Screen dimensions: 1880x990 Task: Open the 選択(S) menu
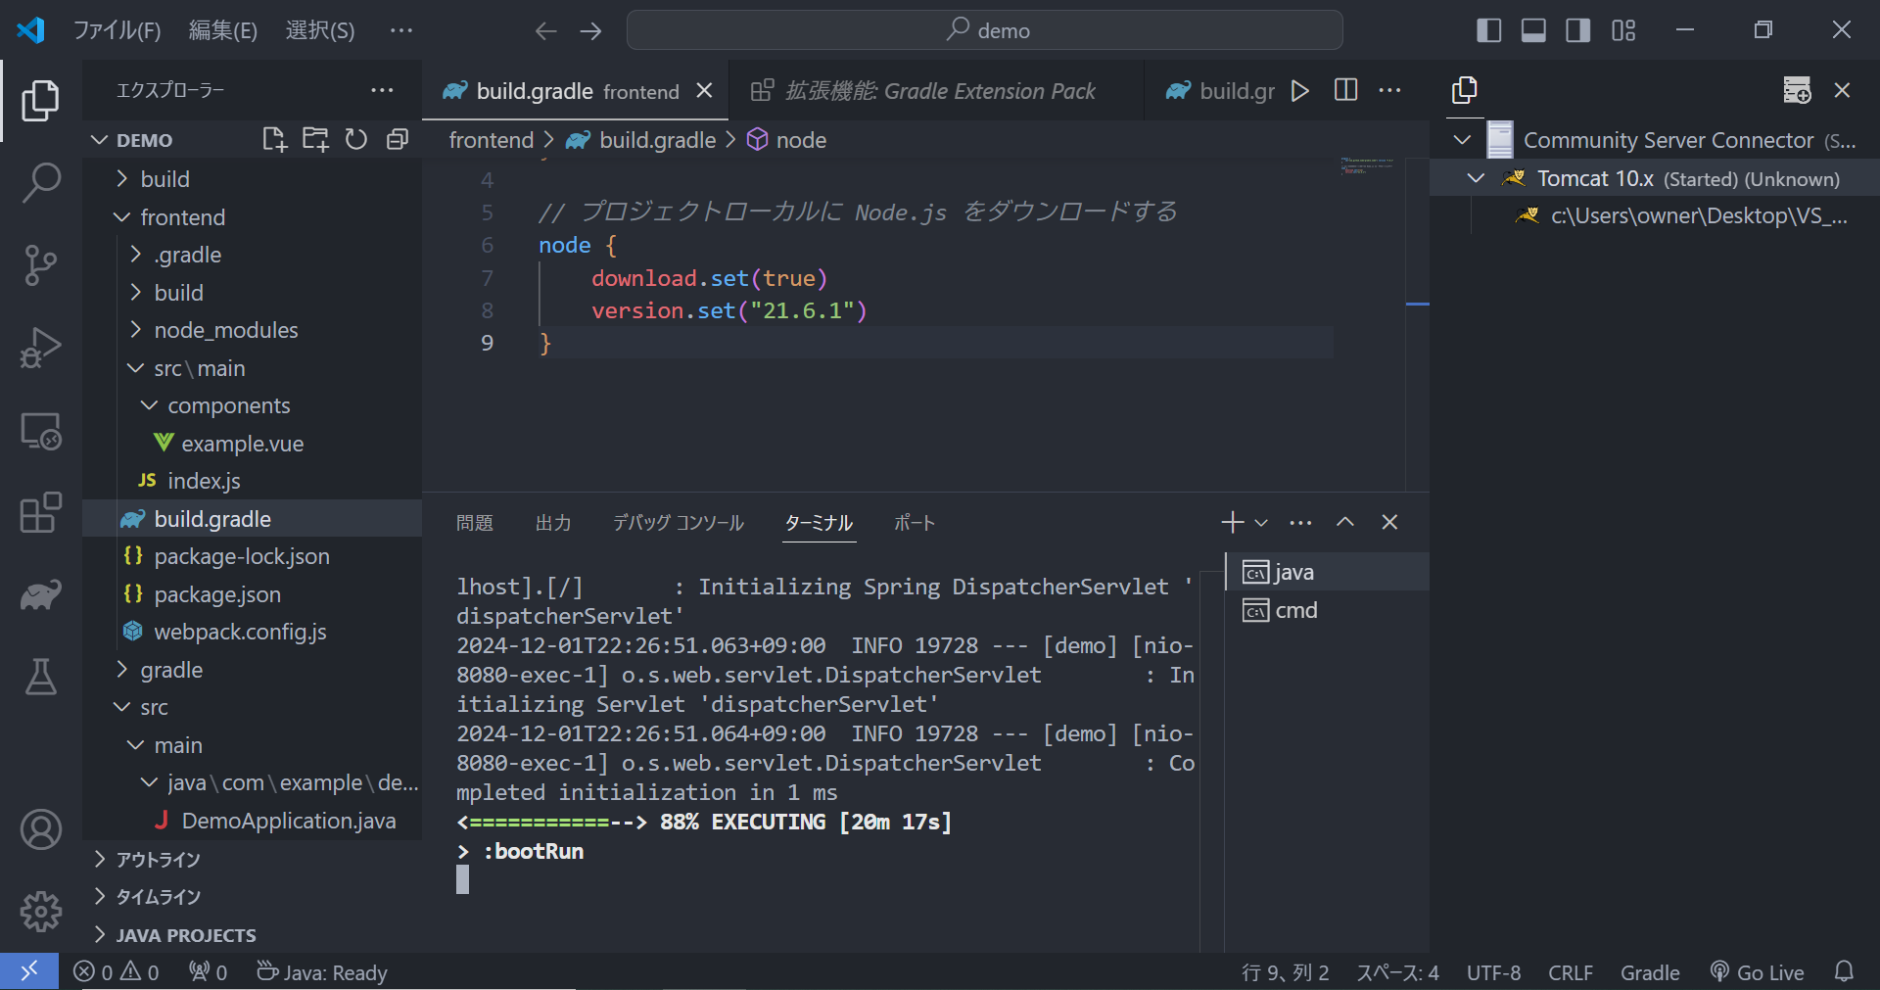[320, 30]
